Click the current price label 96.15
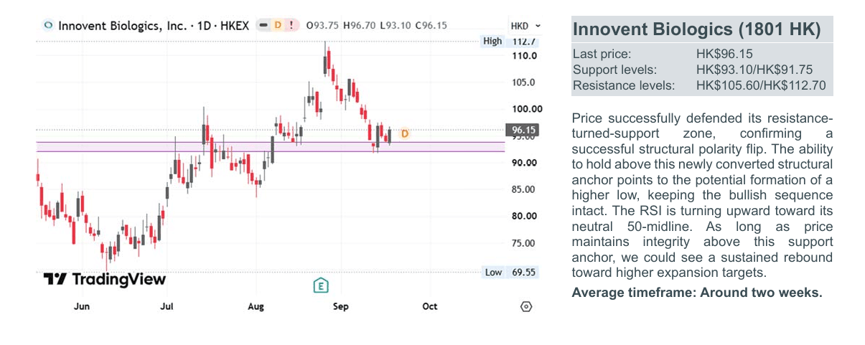 522,130
